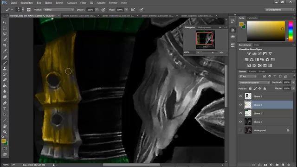The width and height of the screenshot is (297, 167).
Task: Open the Deckkraft opacity dropdown in options bar
Action: [x=97, y=10]
